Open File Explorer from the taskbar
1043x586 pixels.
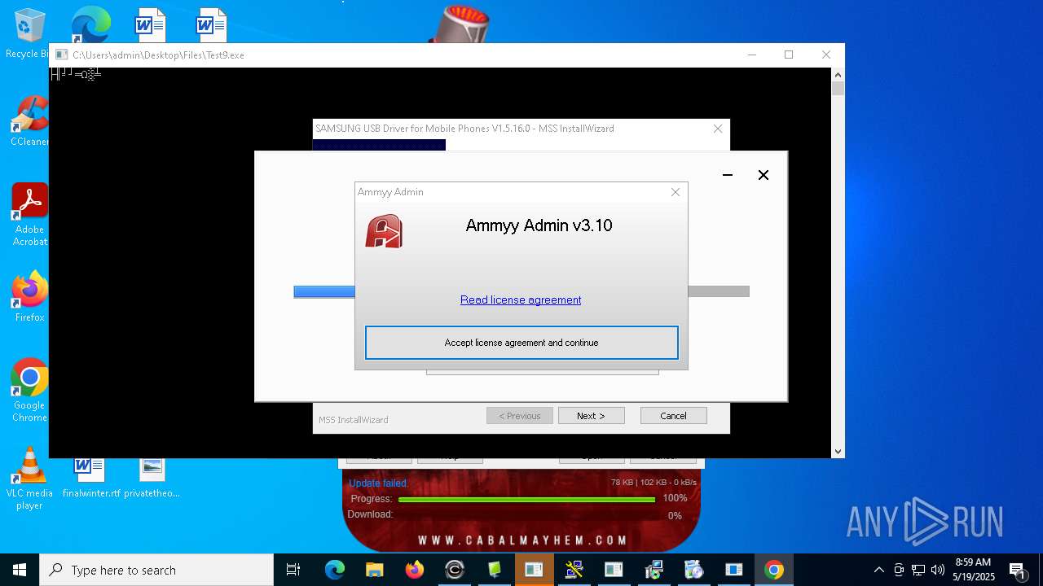[x=375, y=570]
